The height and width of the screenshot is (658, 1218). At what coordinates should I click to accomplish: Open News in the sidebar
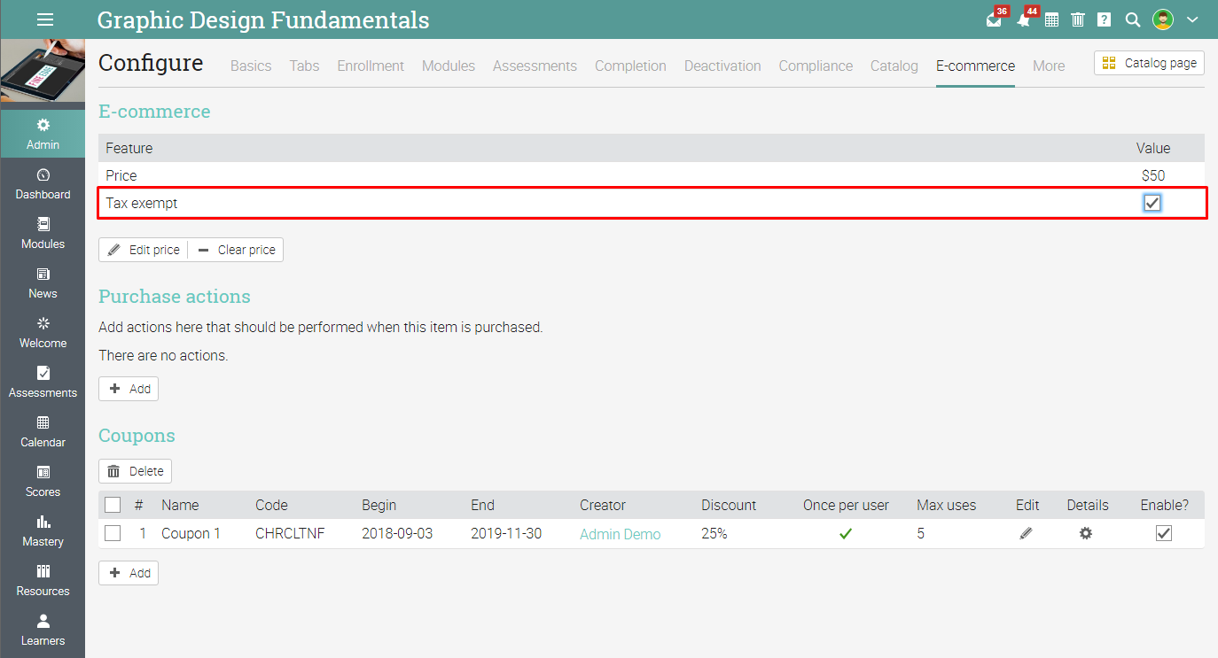pyautogui.click(x=43, y=283)
